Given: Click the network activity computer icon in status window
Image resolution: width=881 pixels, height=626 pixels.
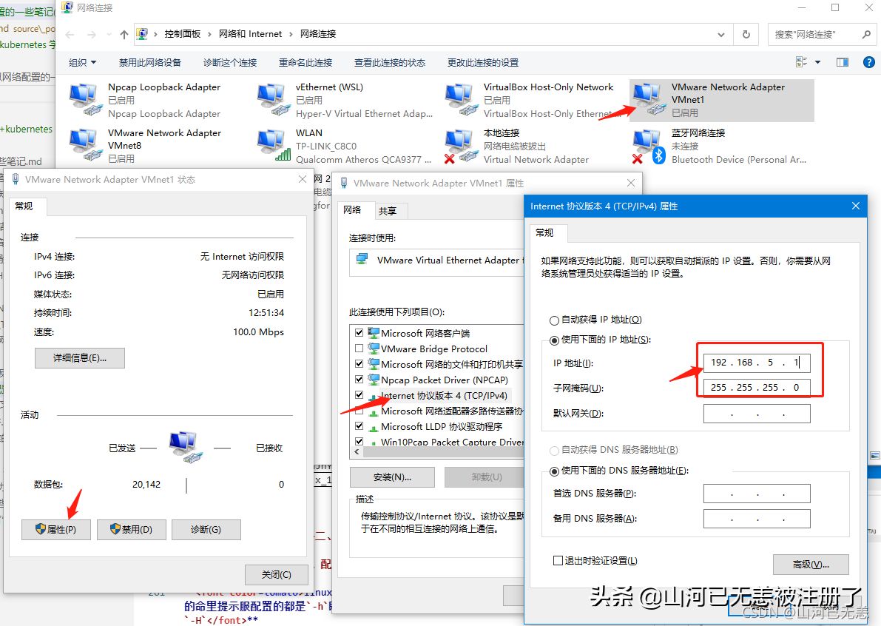Looking at the screenshot, I should pos(185,447).
